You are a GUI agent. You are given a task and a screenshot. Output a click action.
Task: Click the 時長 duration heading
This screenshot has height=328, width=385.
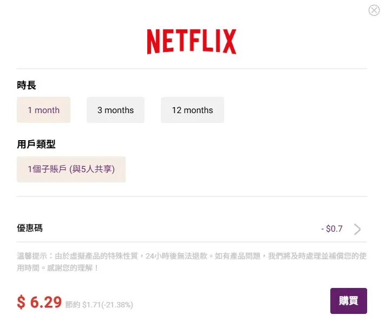pos(27,85)
